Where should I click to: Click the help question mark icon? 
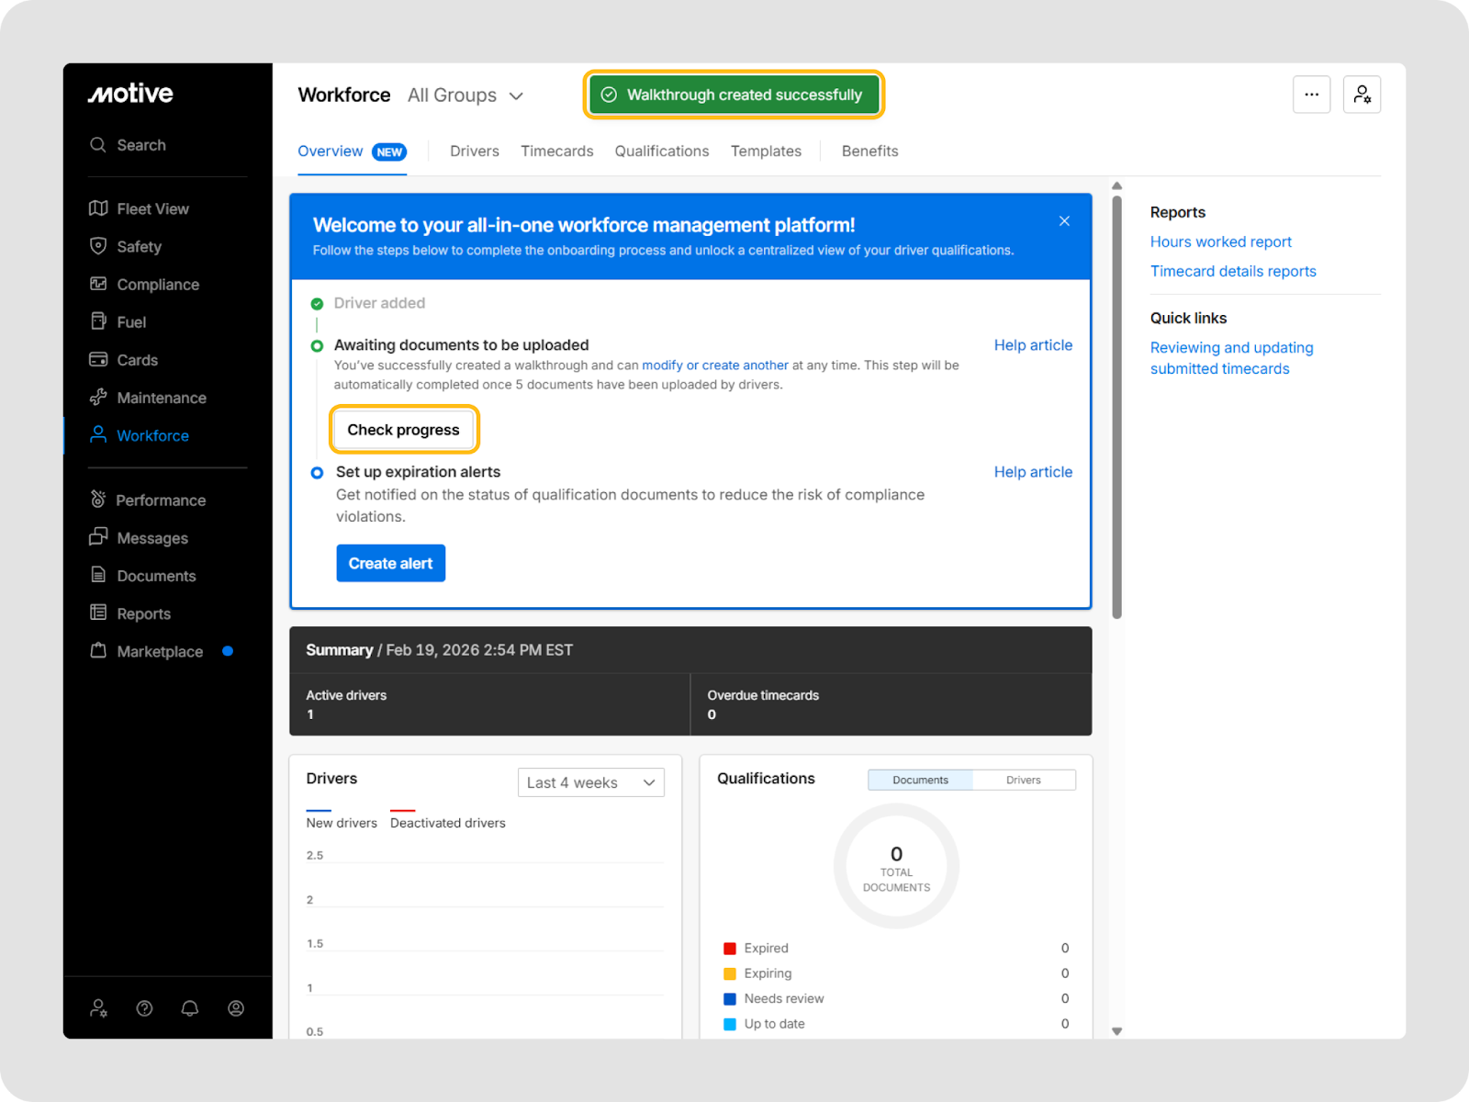tap(144, 1008)
